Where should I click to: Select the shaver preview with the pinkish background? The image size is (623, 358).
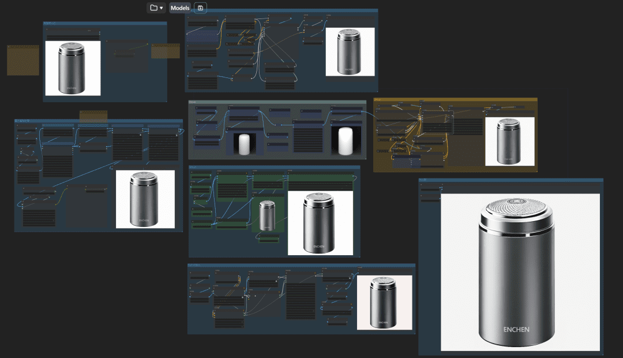385,303
